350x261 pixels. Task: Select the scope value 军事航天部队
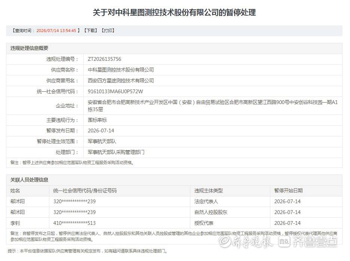(102, 141)
